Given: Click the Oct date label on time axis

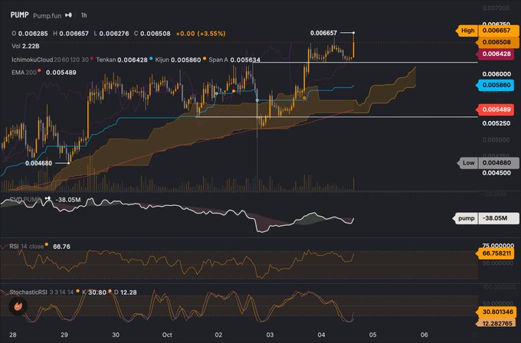Looking at the screenshot, I should 167,335.
